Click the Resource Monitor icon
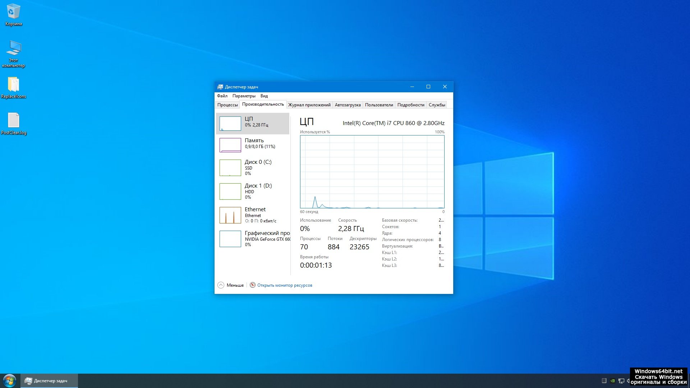This screenshot has height=388, width=690. pos(253,285)
